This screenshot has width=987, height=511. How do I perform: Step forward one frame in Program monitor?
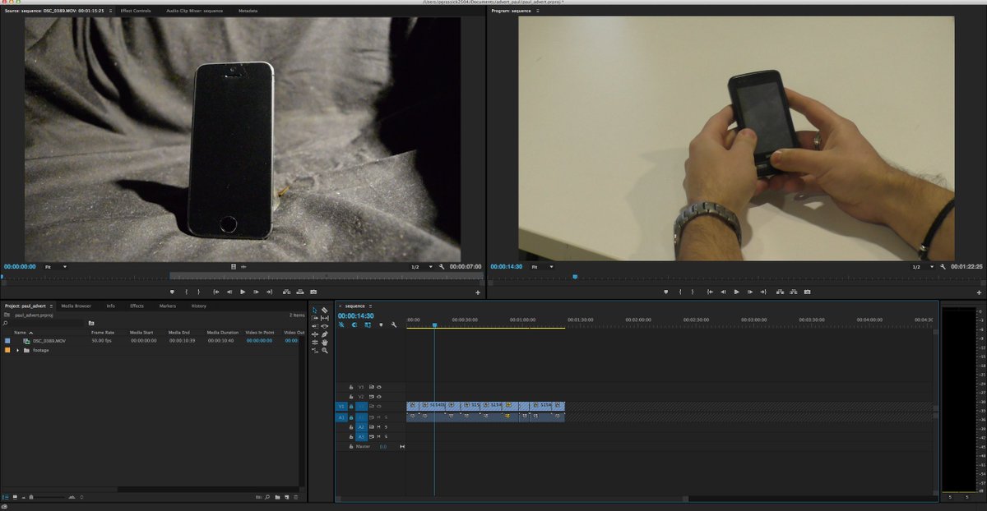coord(749,292)
